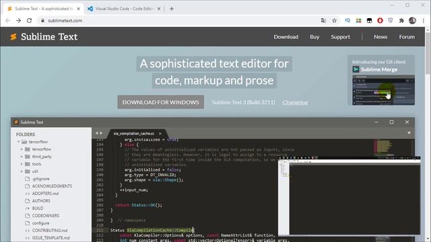This screenshot has height=242, width=431.
Task: Open the configure file
Action: coord(40,223)
